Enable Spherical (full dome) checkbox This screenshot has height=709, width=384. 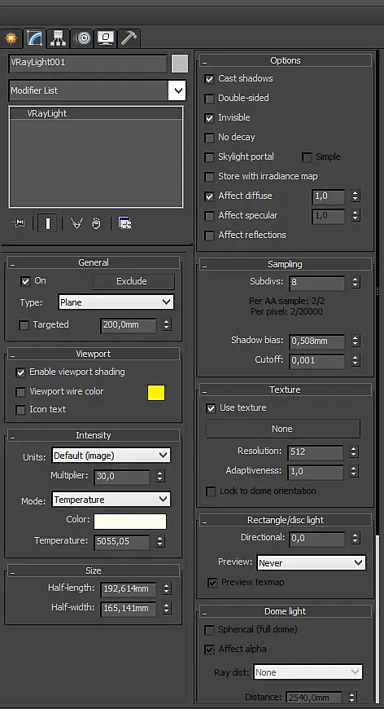pyautogui.click(x=209, y=630)
